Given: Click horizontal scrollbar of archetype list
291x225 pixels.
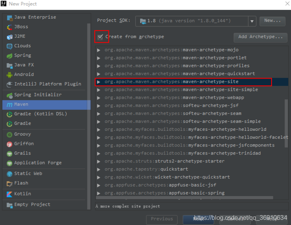Looking at the screenshot, I should (184, 198).
